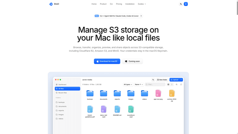This screenshot has height=134, width=238.
Task: Open the backups folder icon in grid
Action: (x=90, y=93)
